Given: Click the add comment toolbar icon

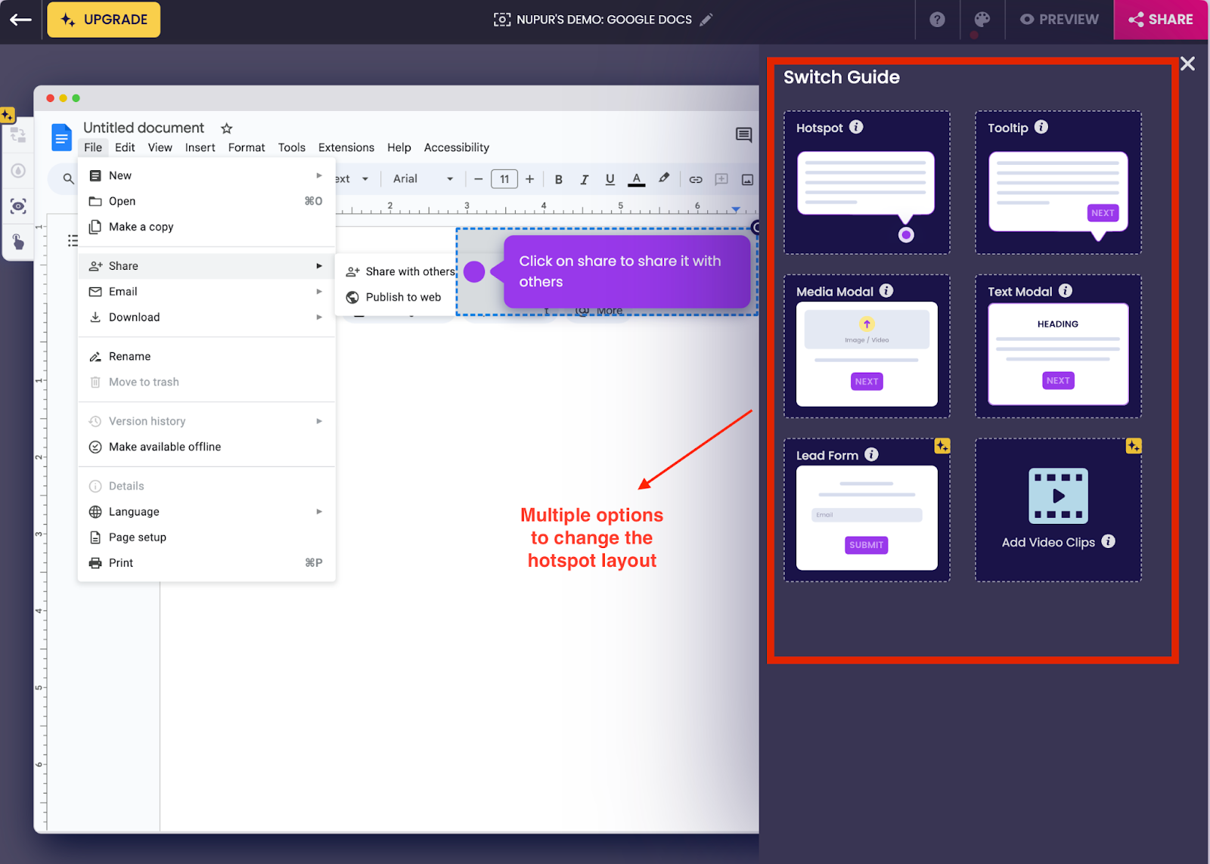Looking at the screenshot, I should pyautogui.click(x=721, y=179).
